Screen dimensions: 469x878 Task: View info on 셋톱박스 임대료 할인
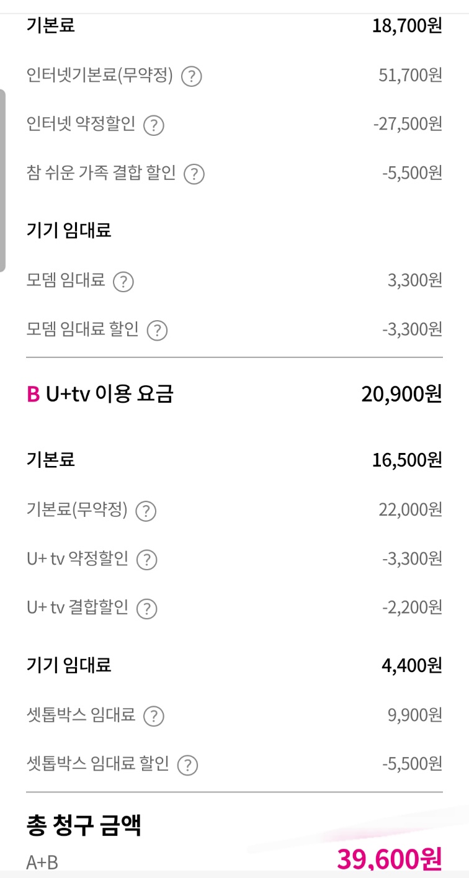click(187, 765)
